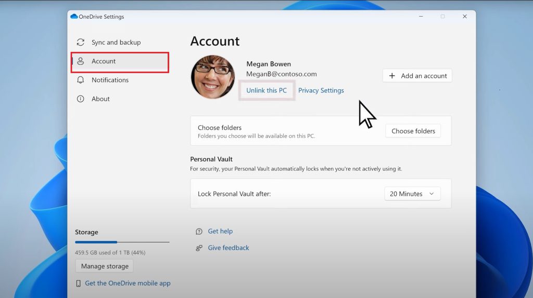Screen dimensions: 533x298
Task: Click the Account person icon in sidebar
Action: 81,61
